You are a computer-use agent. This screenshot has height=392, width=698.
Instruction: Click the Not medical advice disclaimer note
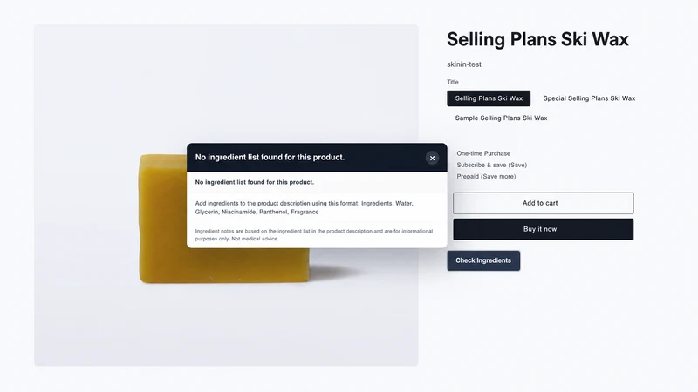coord(314,234)
